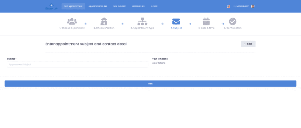Click the user avatar picture
The height and width of the screenshot is (128, 301).
[x=253, y=6]
